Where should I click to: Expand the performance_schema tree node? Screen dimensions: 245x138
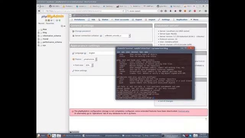click(x=39, y=42)
